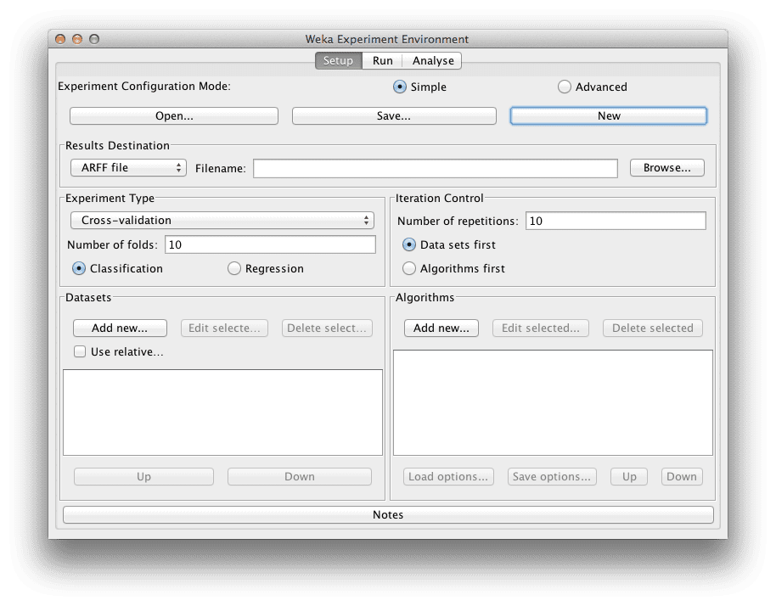Minimize the Weka window
776x606 pixels.
(77, 39)
